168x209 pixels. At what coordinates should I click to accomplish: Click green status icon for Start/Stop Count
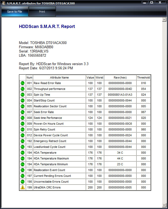pyautogui.click(x=23, y=100)
